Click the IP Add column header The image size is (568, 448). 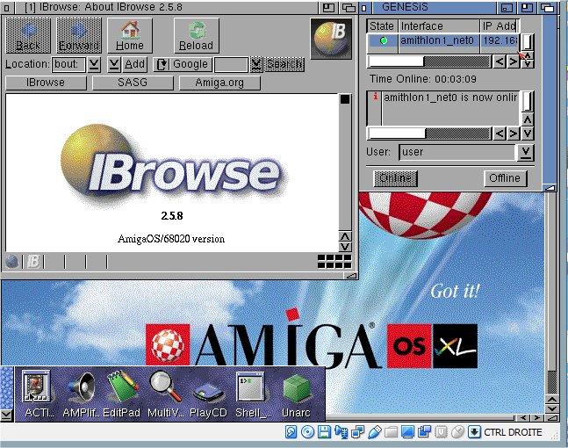pos(500,26)
